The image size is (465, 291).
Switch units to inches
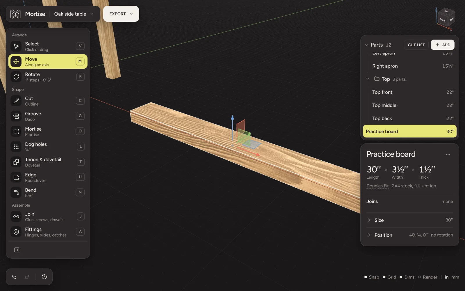(x=447, y=277)
